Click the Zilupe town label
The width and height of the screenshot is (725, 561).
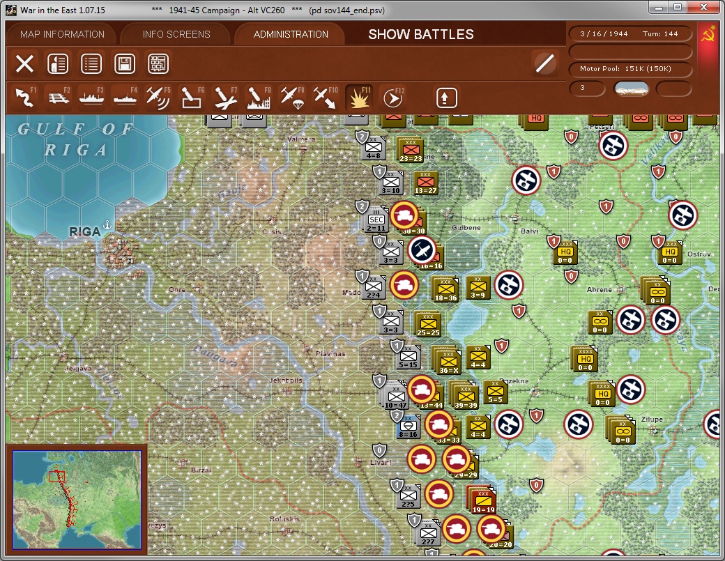pos(652,419)
